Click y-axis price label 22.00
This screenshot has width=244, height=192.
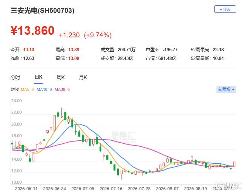click(17, 112)
